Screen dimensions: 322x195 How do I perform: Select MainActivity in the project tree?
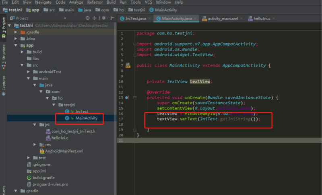click(81, 118)
